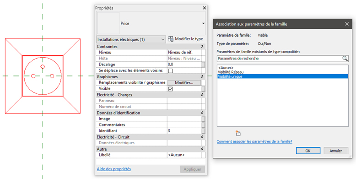The height and width of the screenshot is (179, 356).
Task: Click the Décalage value 0.0 field
Action: tap(184, 65)
